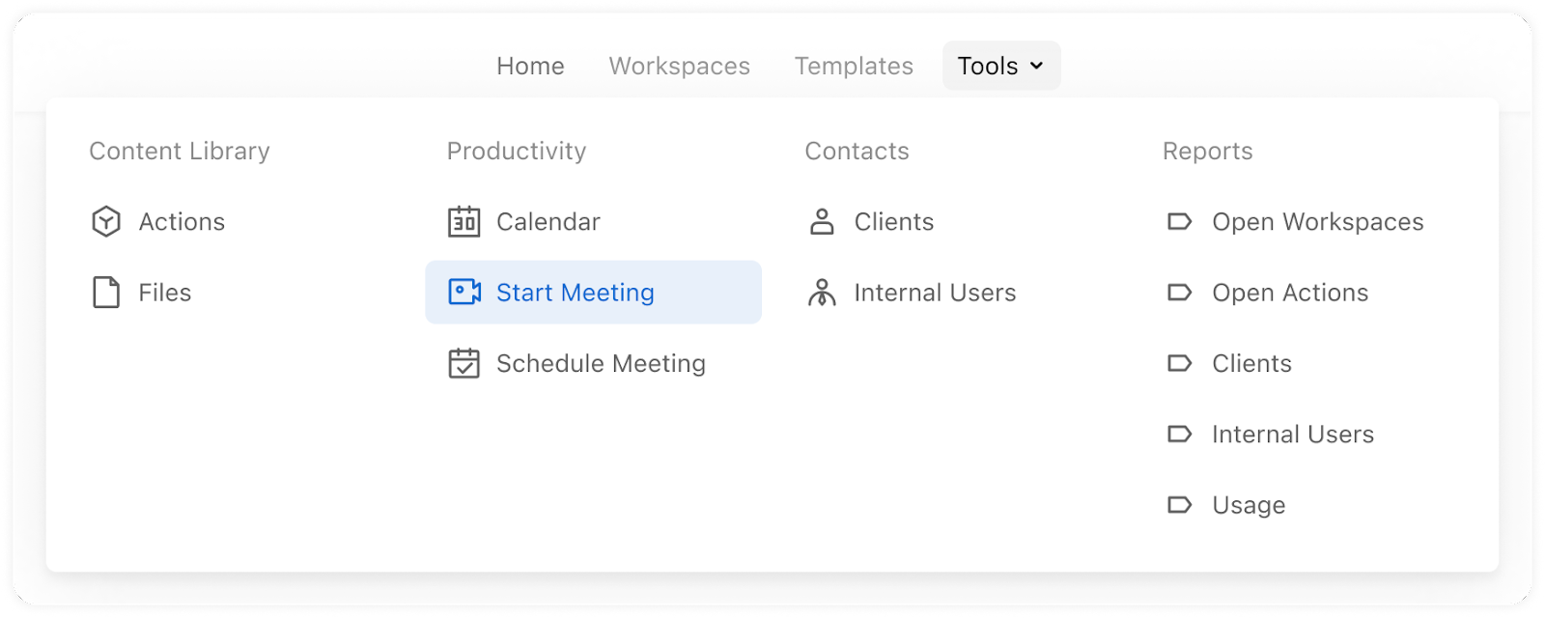Image resolution: width=1545 pixels, height=618 pixels.
Task: Open the Internal Users report
Action: (x=1292, y=434)
